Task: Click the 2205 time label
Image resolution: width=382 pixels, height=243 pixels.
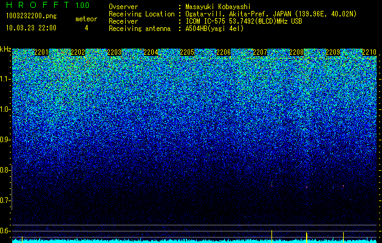Action: click(x=187, y=52)
